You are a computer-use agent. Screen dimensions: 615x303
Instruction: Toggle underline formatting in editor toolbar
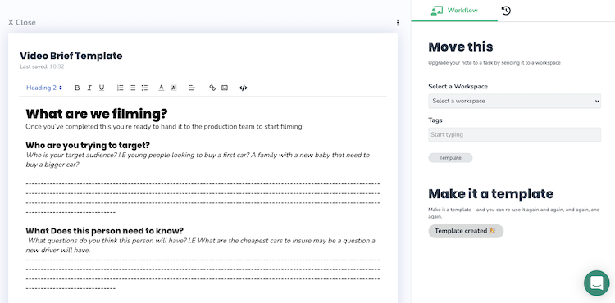pyautogui.click(x=102, y=88)
